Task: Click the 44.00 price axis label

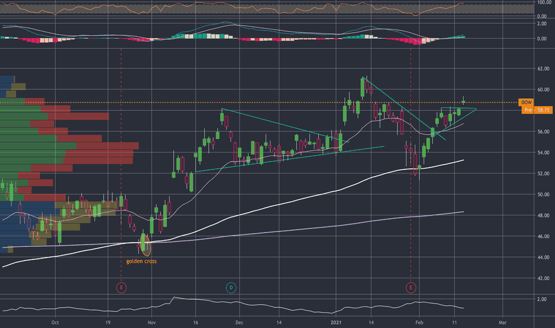Action: click(x=543, y=257)
